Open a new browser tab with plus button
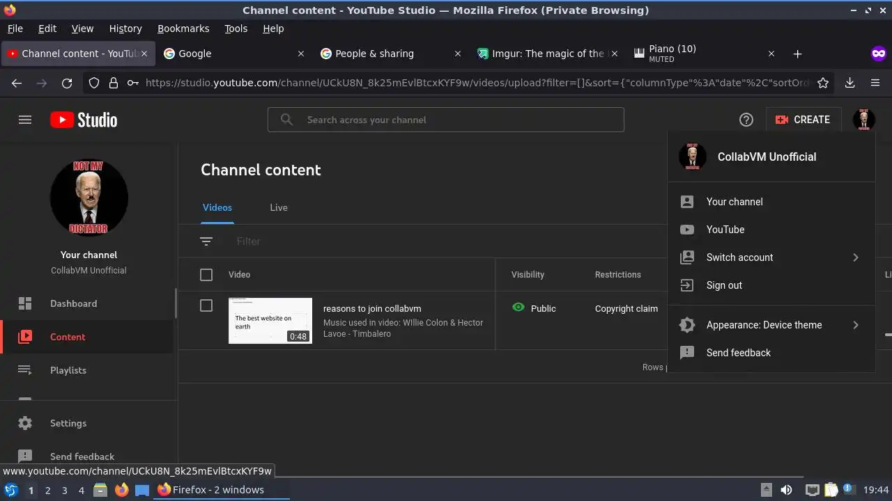Screen dimensions: 892x501 [797, 54]
